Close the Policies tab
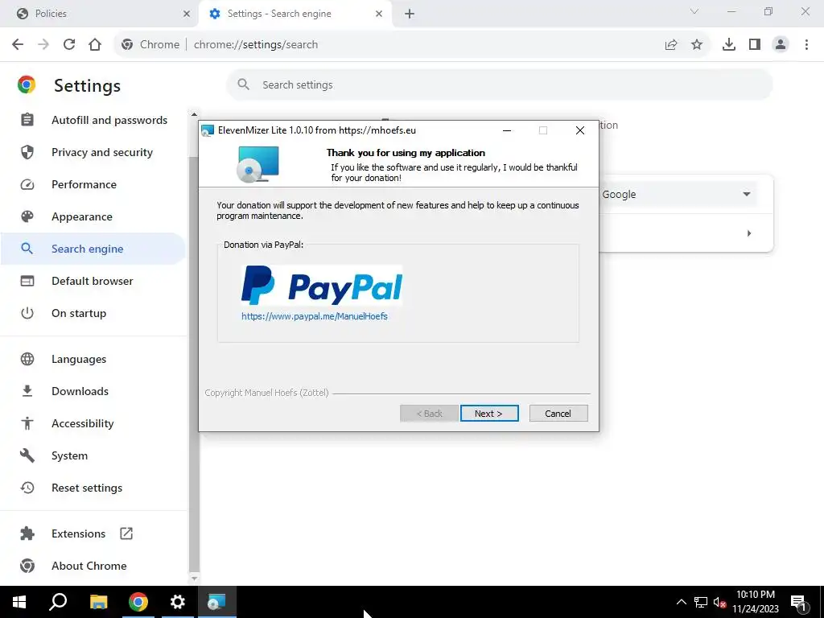Image resolution: width=824 pixels, height=618 pixels. tap(187, 14)
